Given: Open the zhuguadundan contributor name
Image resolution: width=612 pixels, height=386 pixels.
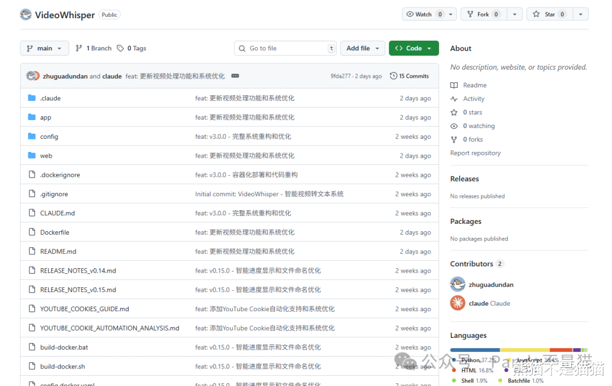Looking at the screenshot, I should pyautogui.click(x=491, y=285).
